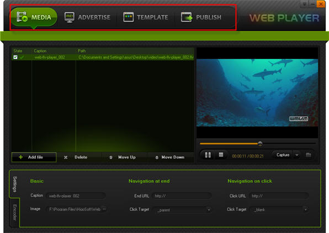Click the title bar options menu arrow
329x233 pixels.
[304, 4]
